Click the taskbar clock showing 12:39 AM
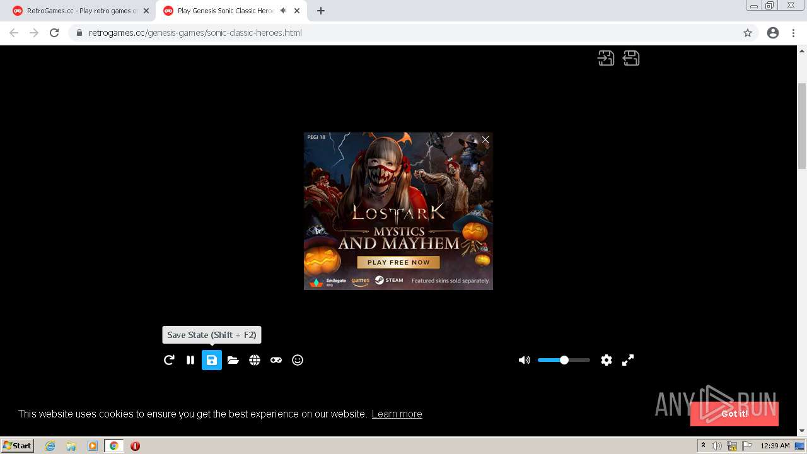The width and height of the screenshot is (807, 454). [775, 446]
